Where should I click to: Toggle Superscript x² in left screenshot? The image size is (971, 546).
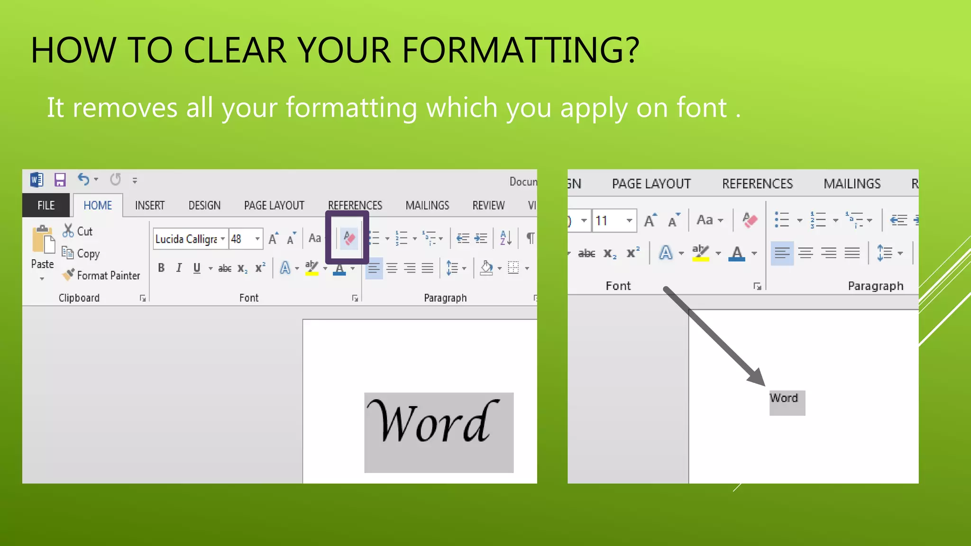[260, 267]
